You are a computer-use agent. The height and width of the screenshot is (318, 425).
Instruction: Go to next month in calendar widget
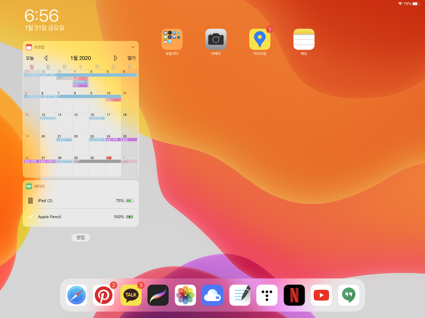click(x=116, y=58)
